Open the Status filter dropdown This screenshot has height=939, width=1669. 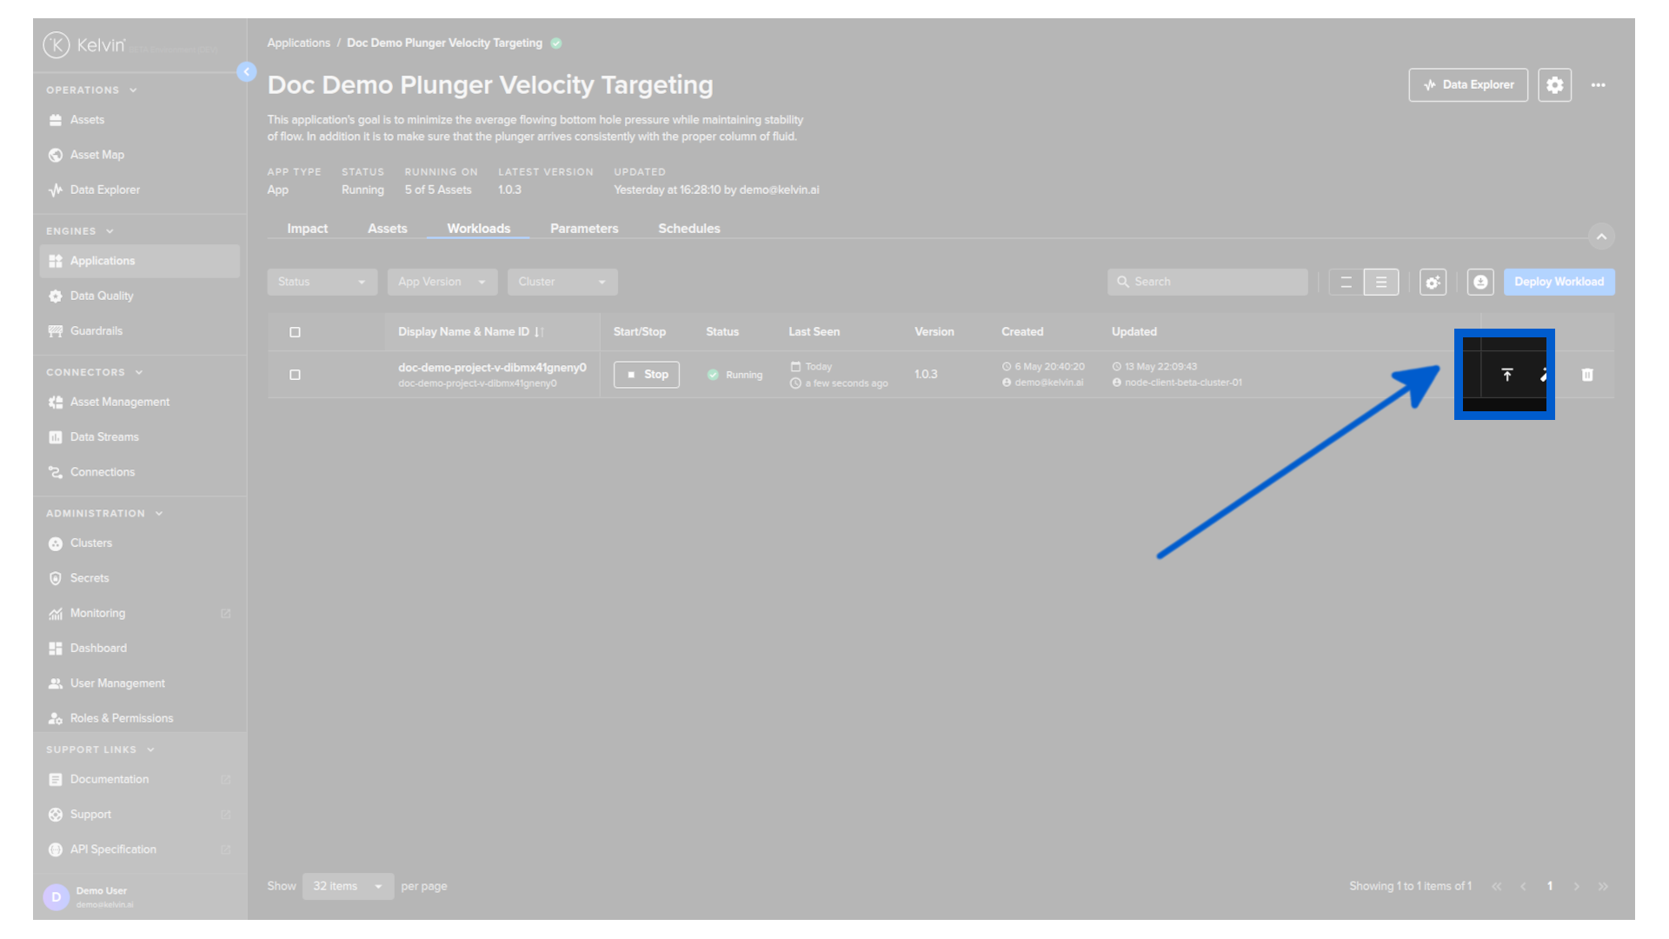[322, 282]
